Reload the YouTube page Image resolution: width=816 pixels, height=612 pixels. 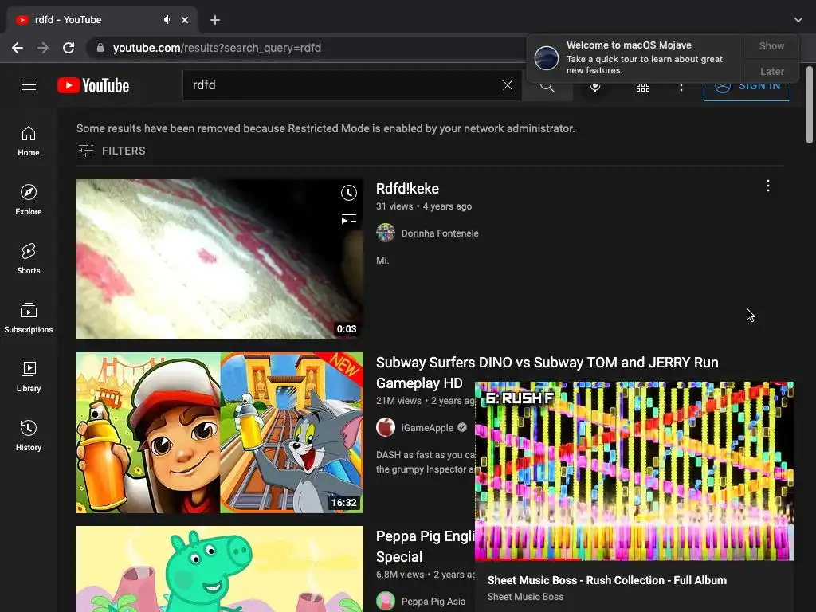69,48
